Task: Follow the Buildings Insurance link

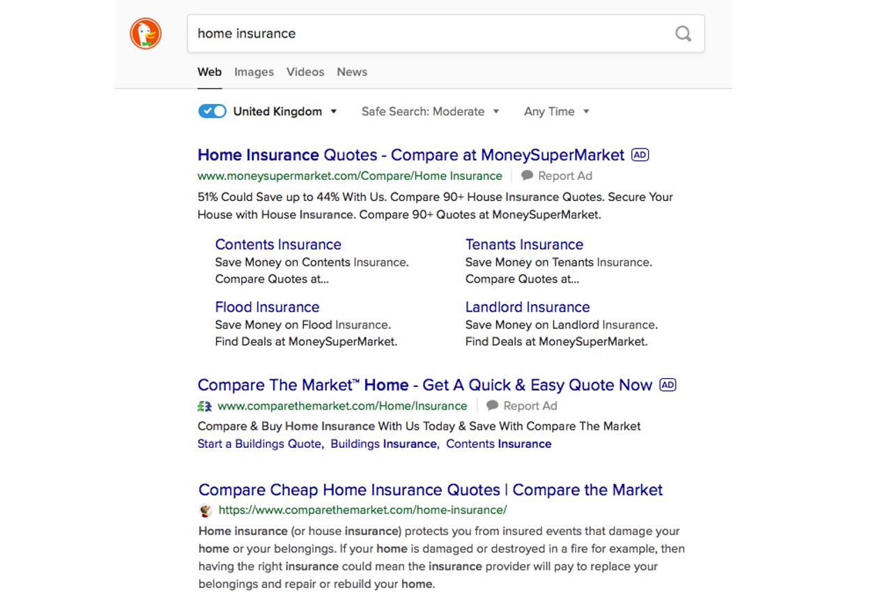Action: click(384, 444)
